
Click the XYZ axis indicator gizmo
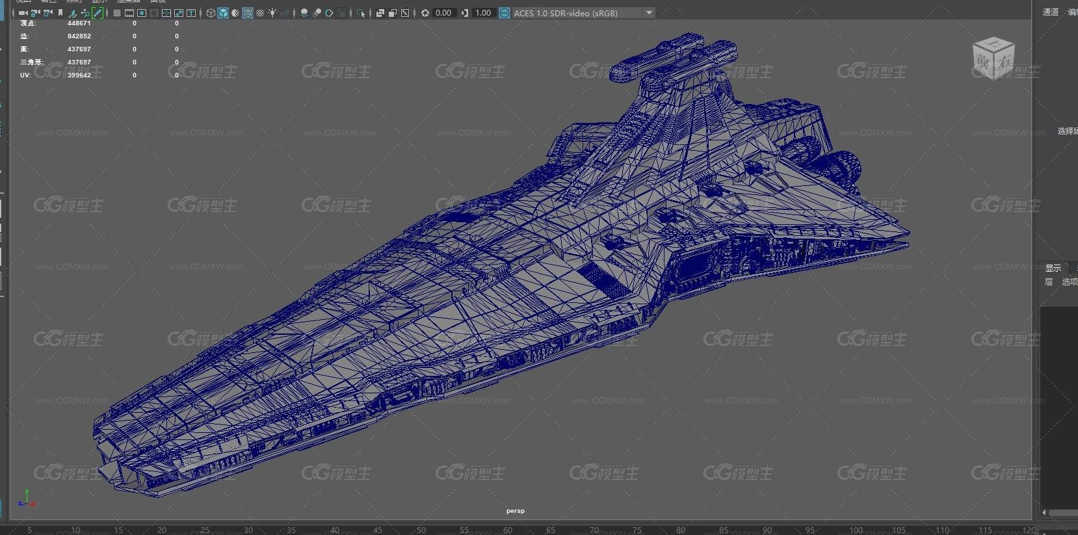27,499
